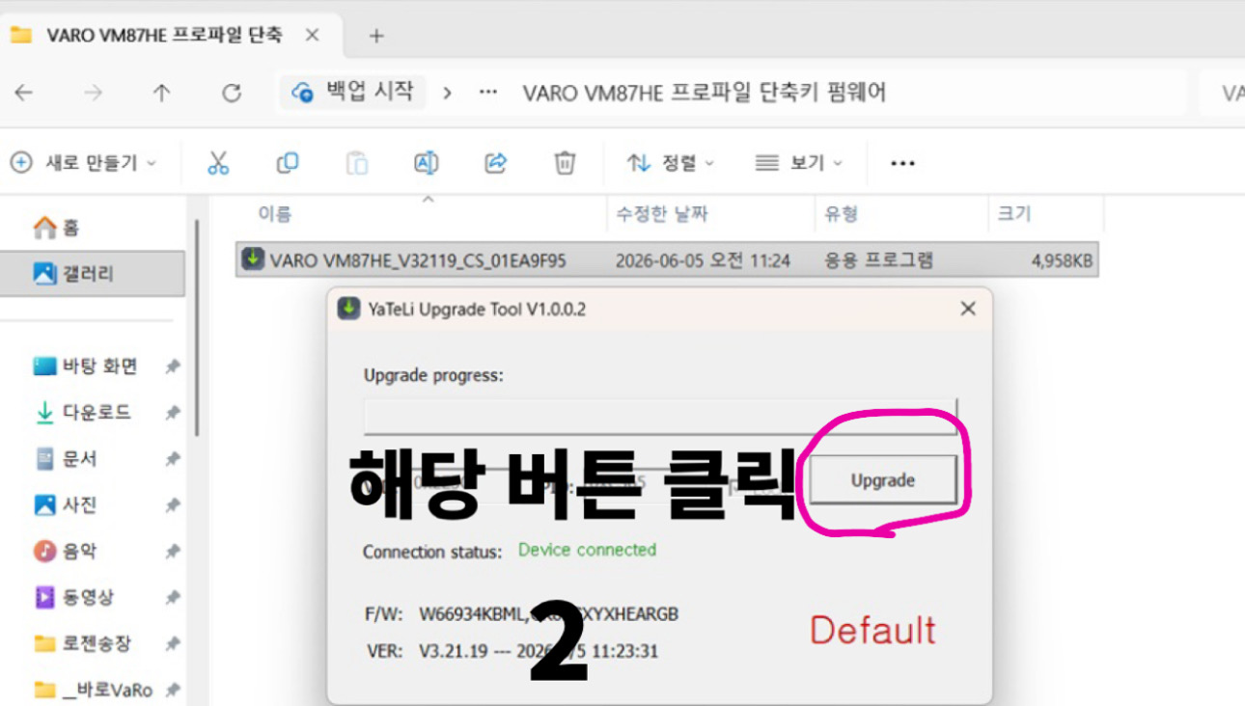Select the VARO VM87HE_V32119_CS_01EA9F95 file
Viewport: 1245px width, 706px height.
(x=667, y=259)
